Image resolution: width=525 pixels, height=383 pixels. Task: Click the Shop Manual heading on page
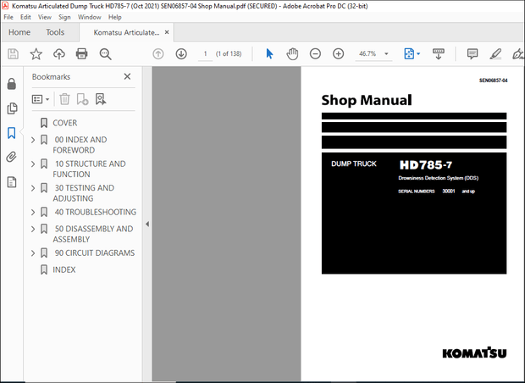[x=367, y=100]
